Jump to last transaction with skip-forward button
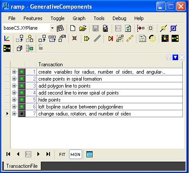The image size is (189, 173). pos(48,154)
